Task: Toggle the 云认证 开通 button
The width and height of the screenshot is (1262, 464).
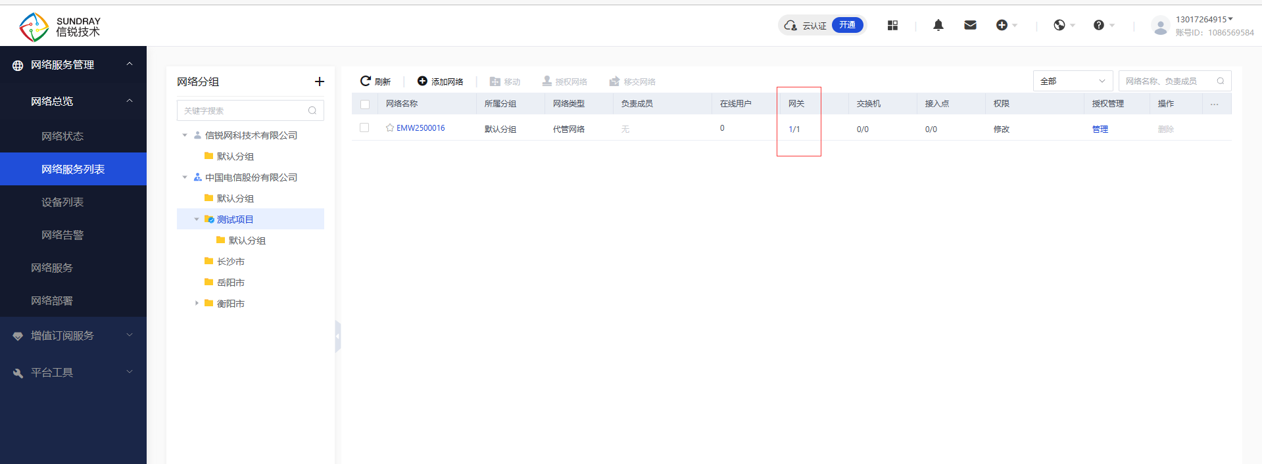Action: tap(847, 25)
